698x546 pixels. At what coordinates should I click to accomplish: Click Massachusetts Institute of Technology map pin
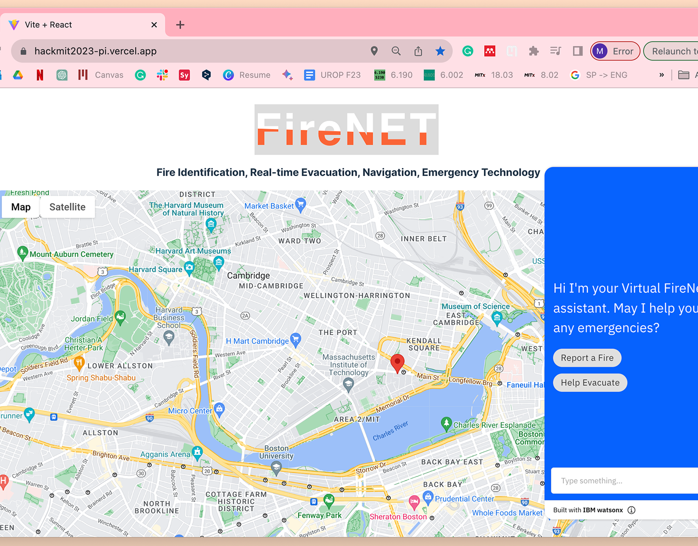(348, 384)
